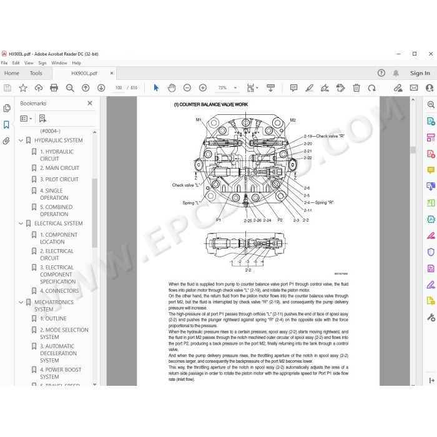The height and width of the screenshot is (437, 437).
Task: Go to previous page arrow
Action: click(86, 88)
